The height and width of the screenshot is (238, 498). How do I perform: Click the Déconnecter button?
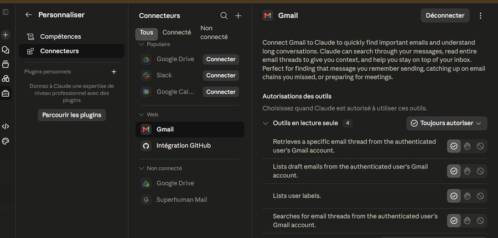[x=445, y=15]
